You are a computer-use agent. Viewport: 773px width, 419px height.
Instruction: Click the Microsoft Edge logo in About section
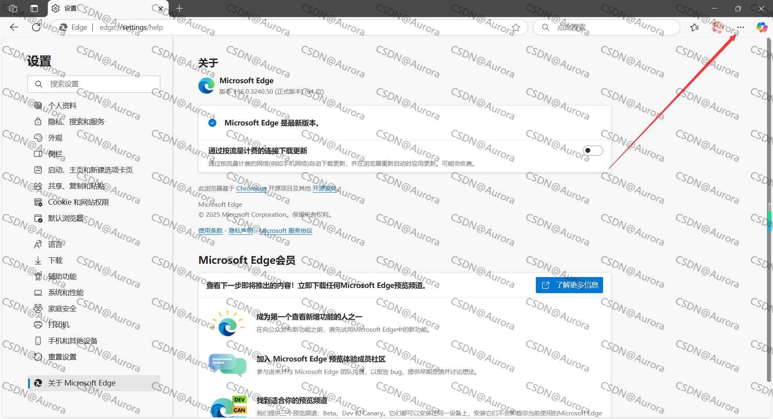tap(207, 86)
